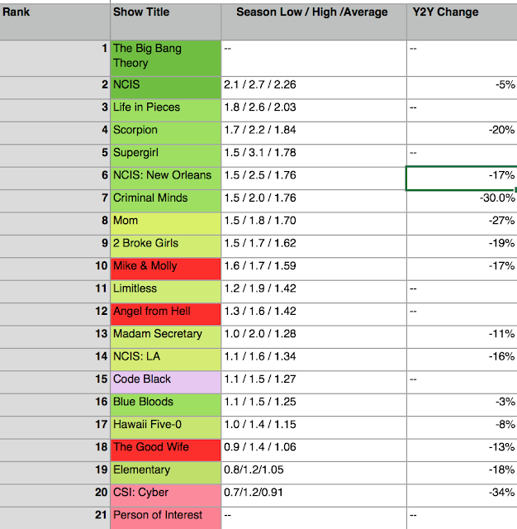Select the Limitless show title cell

click(x=165, y=289)
